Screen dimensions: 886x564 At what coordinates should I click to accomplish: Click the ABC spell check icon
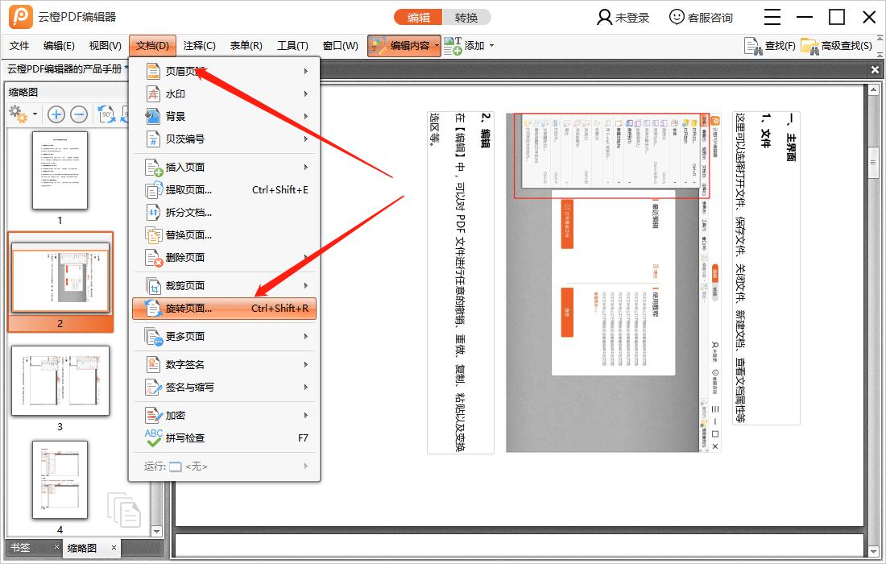[x=154, y=438]
